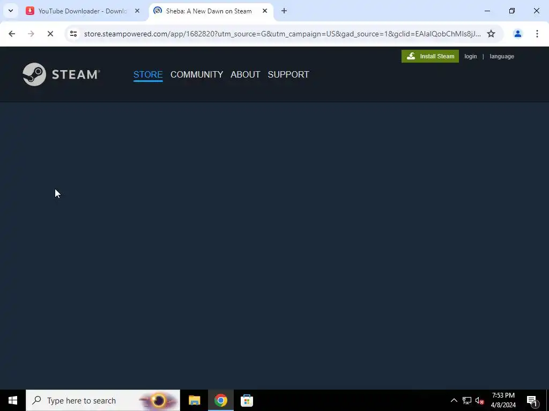Open Microsoft Store from the taskbar
Viewport: 549px width, 411px height.
click(247, 400)
